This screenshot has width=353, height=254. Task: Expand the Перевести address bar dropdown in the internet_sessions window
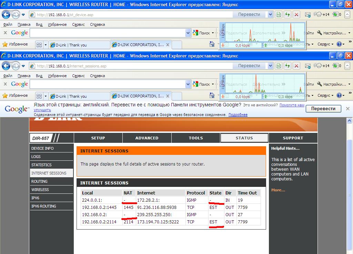pyautogui.click(x=269, y=66)
